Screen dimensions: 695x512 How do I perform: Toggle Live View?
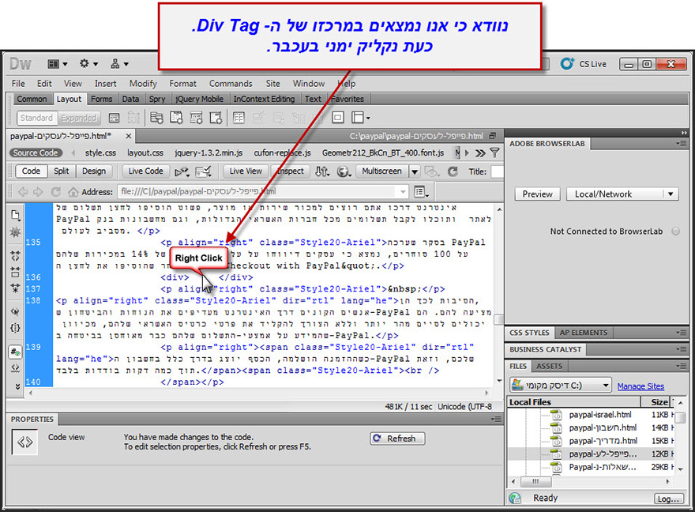coord(246,171)
